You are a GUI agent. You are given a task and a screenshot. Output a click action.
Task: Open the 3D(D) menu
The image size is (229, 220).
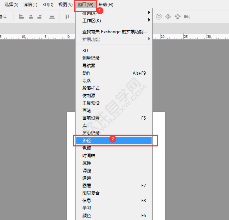click(48, 5)
